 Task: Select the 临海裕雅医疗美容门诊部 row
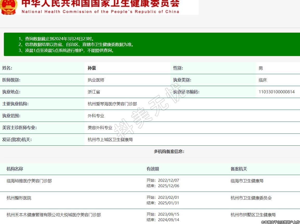point(29,181)
